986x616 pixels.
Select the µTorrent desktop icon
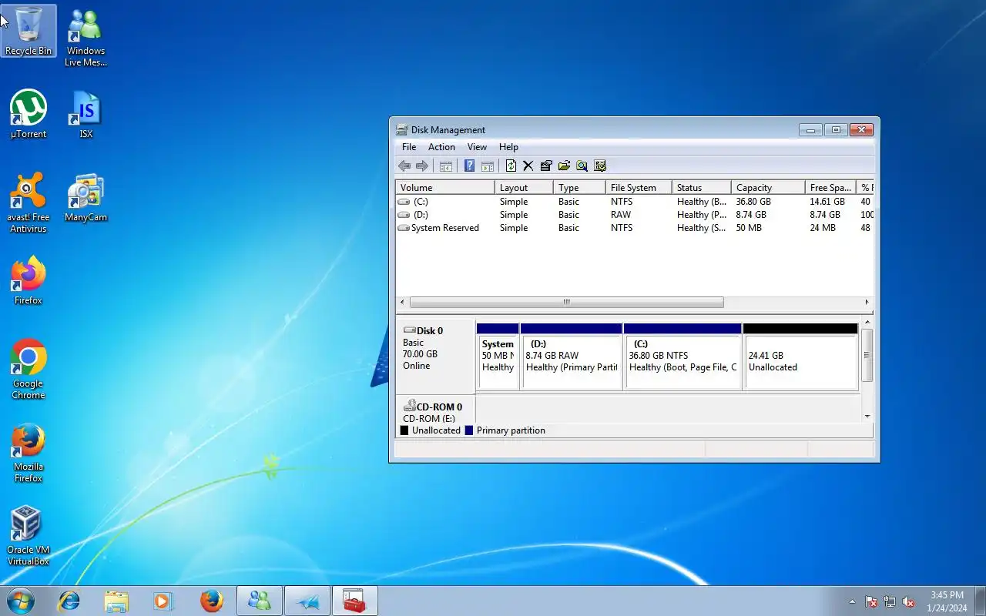pos(29,114)
